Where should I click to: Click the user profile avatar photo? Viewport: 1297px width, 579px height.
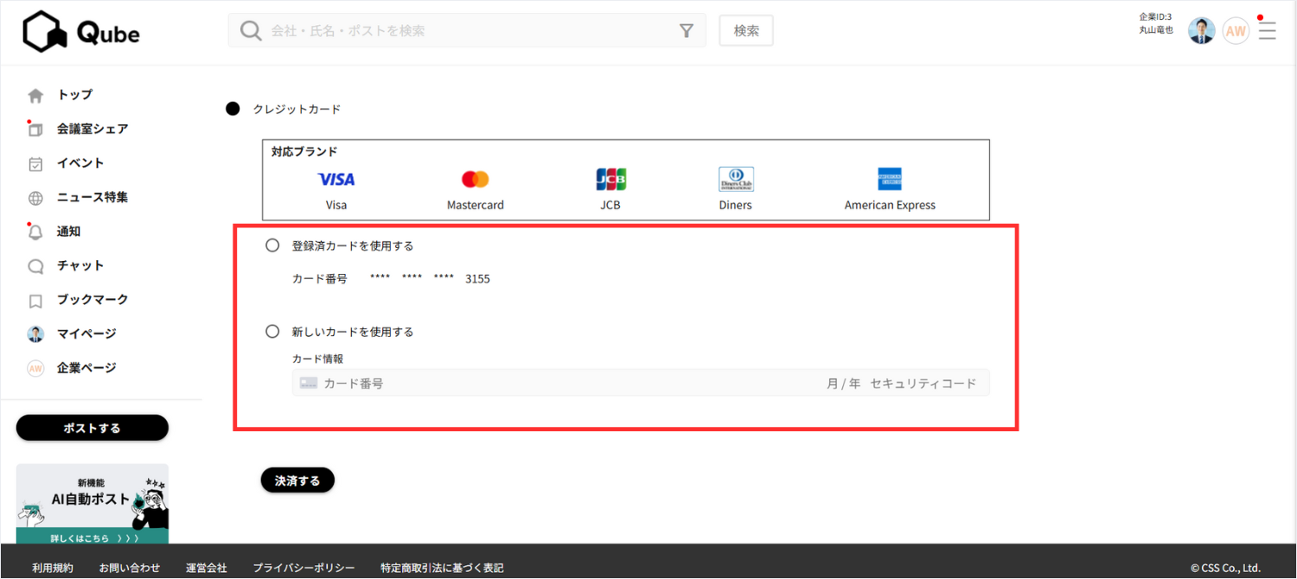(x=1201, y=31)
